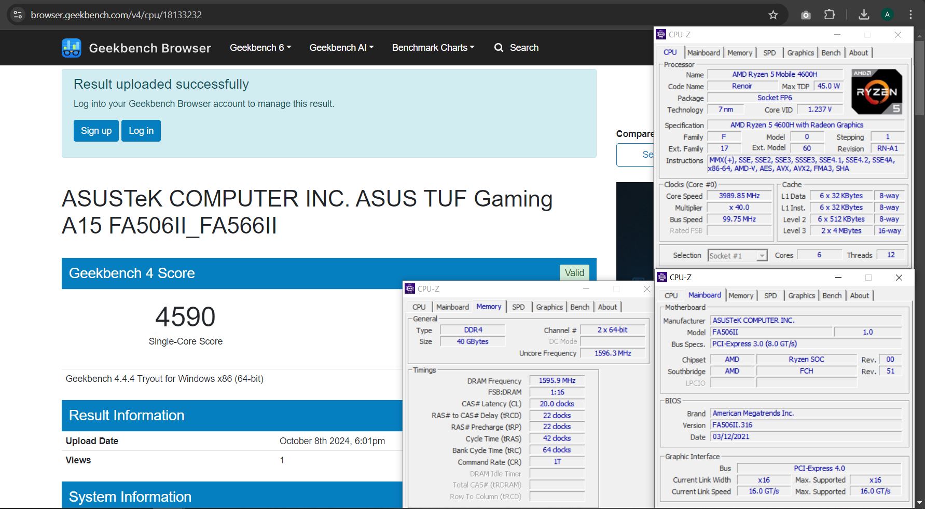925x509 pixels.
Task: Click the 'AMD Ryzen 5 Mobile 4600H' name field
Action: (775, 74)
